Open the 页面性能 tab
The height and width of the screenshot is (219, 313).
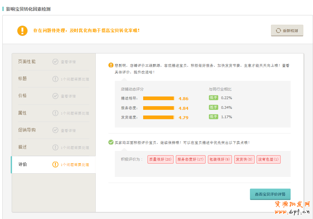27,62
